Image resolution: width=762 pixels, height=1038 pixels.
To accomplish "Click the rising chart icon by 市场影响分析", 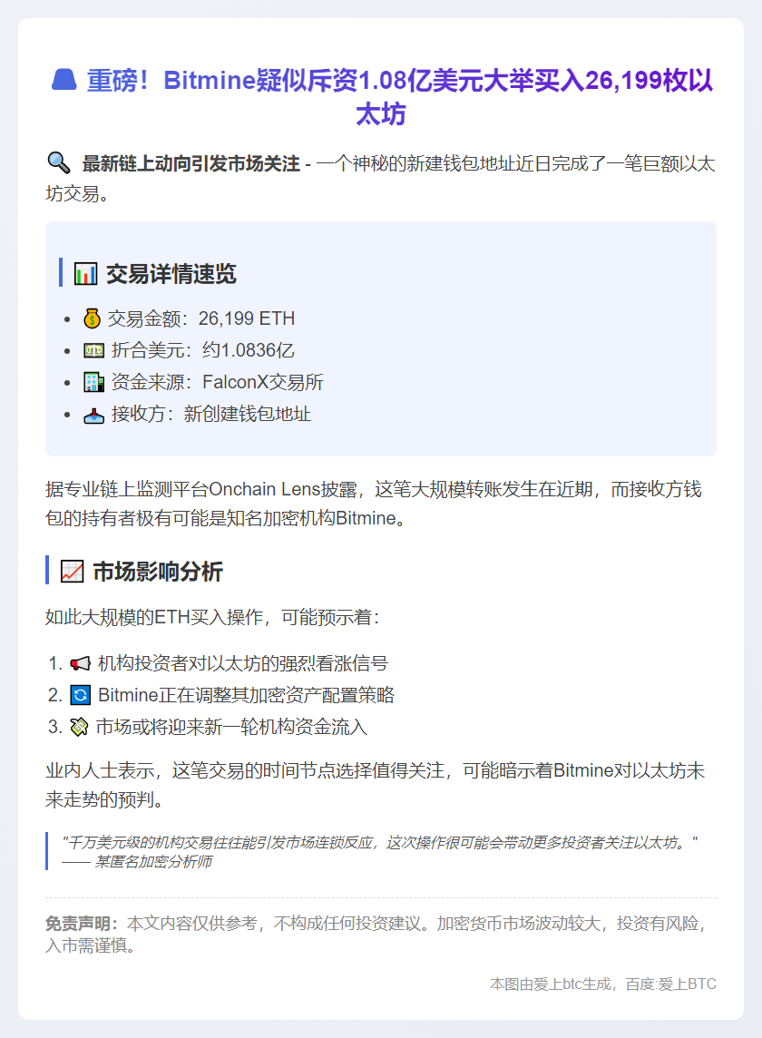I will 72,571.
